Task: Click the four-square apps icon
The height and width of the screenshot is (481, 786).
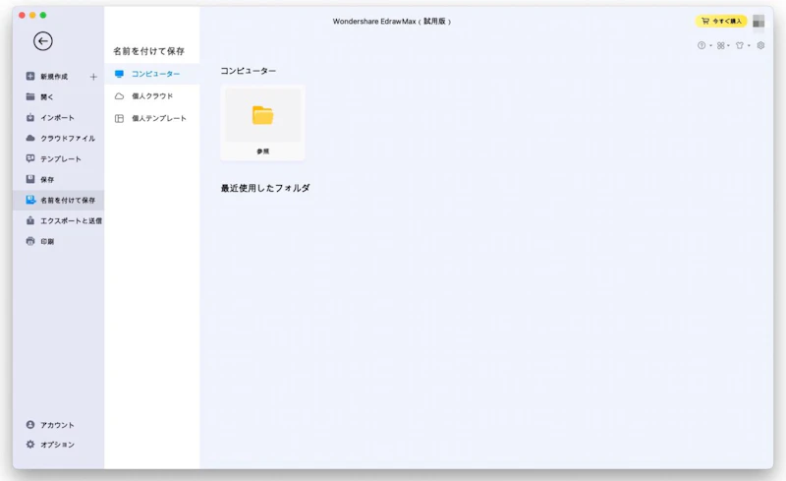Action: tap(721, 45)
